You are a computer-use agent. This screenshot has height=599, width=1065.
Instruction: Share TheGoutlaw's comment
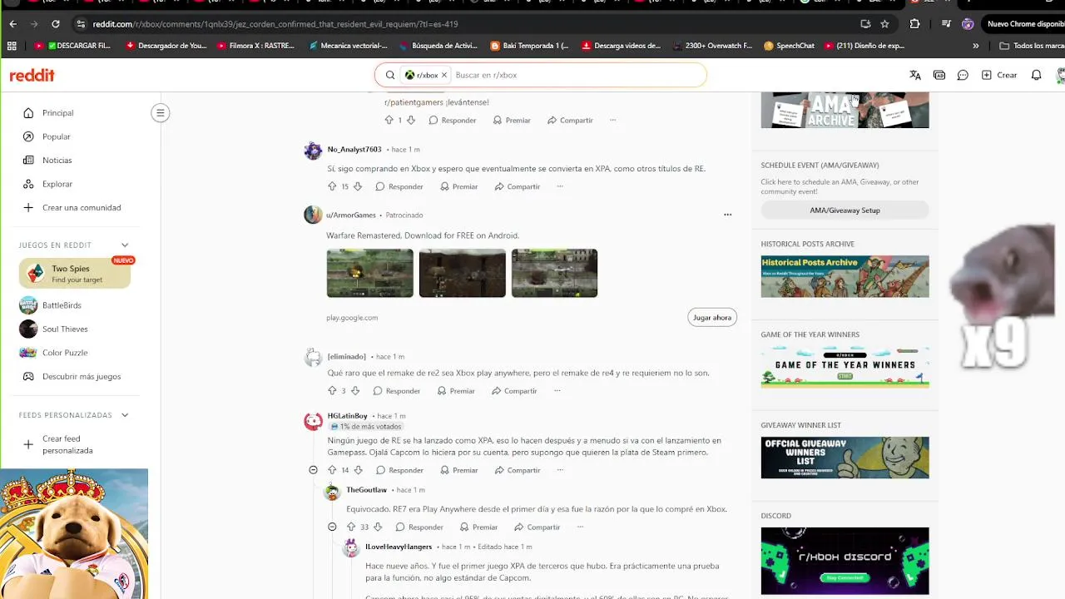click(537, 527)
